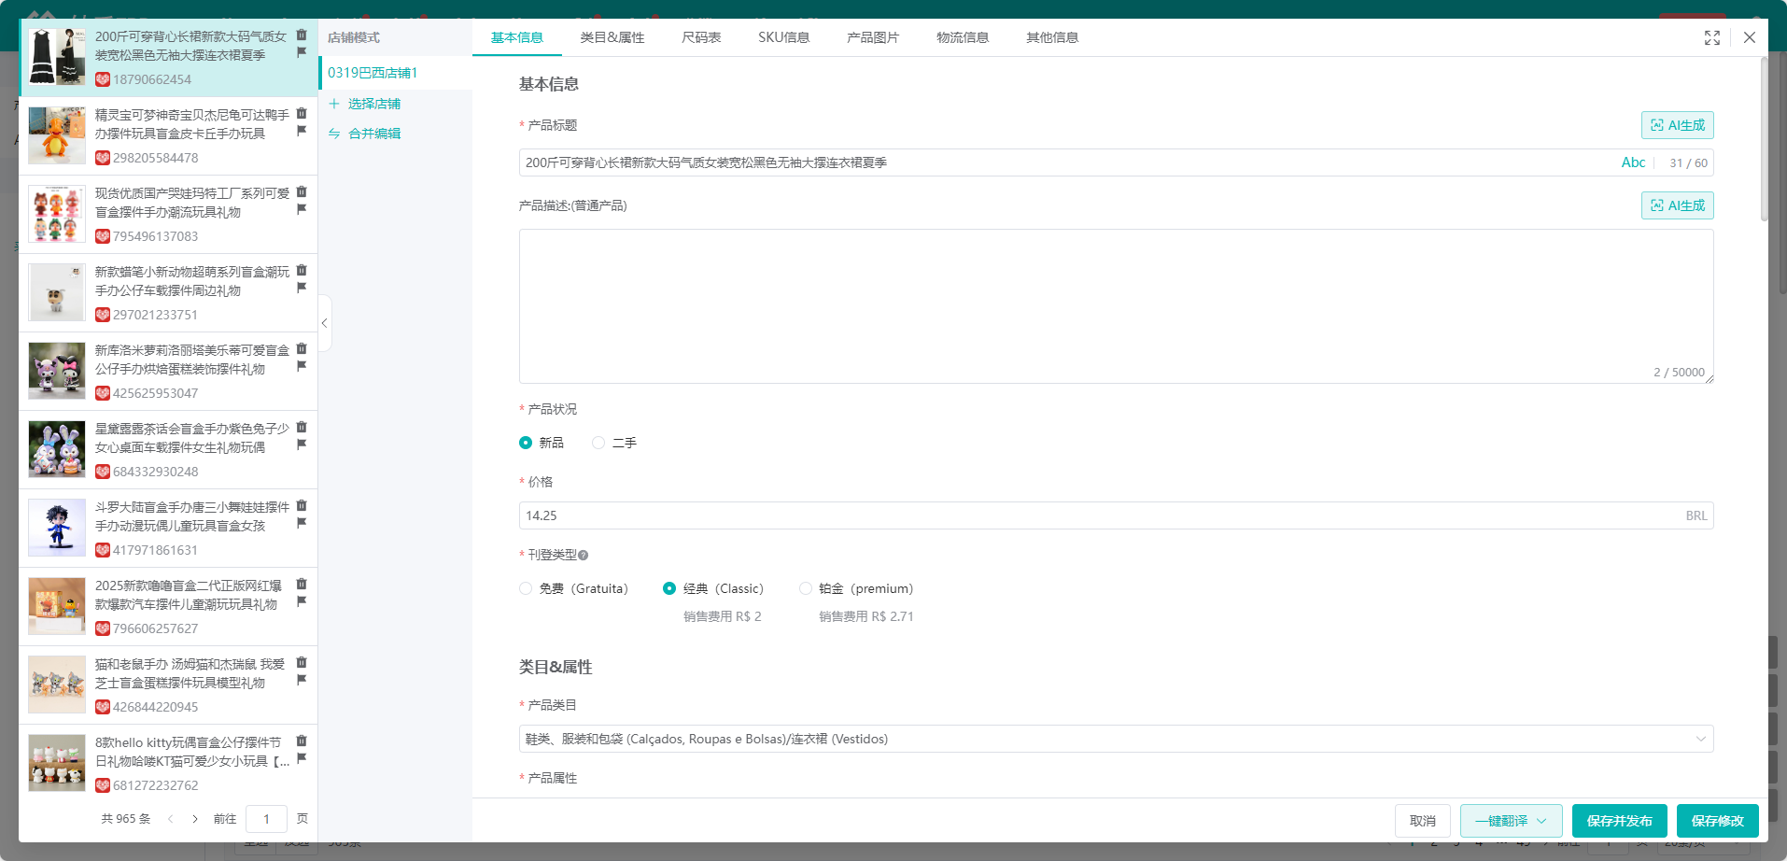Screen dimensions: 1787x861
Task: Collapse the product list side panel
Action: click(x=324, y=323)
